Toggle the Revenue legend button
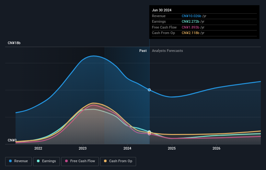Image resolution: width=266 pixels, height=170 pixels. click(18, 161)
